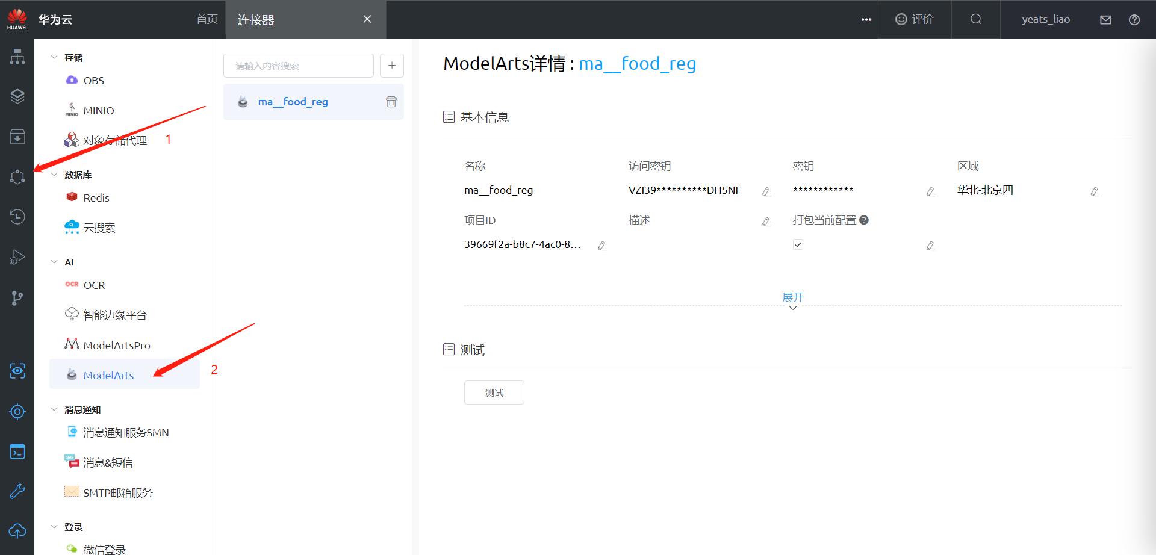Collapse the 数据库 category

[x=54, y=175]
